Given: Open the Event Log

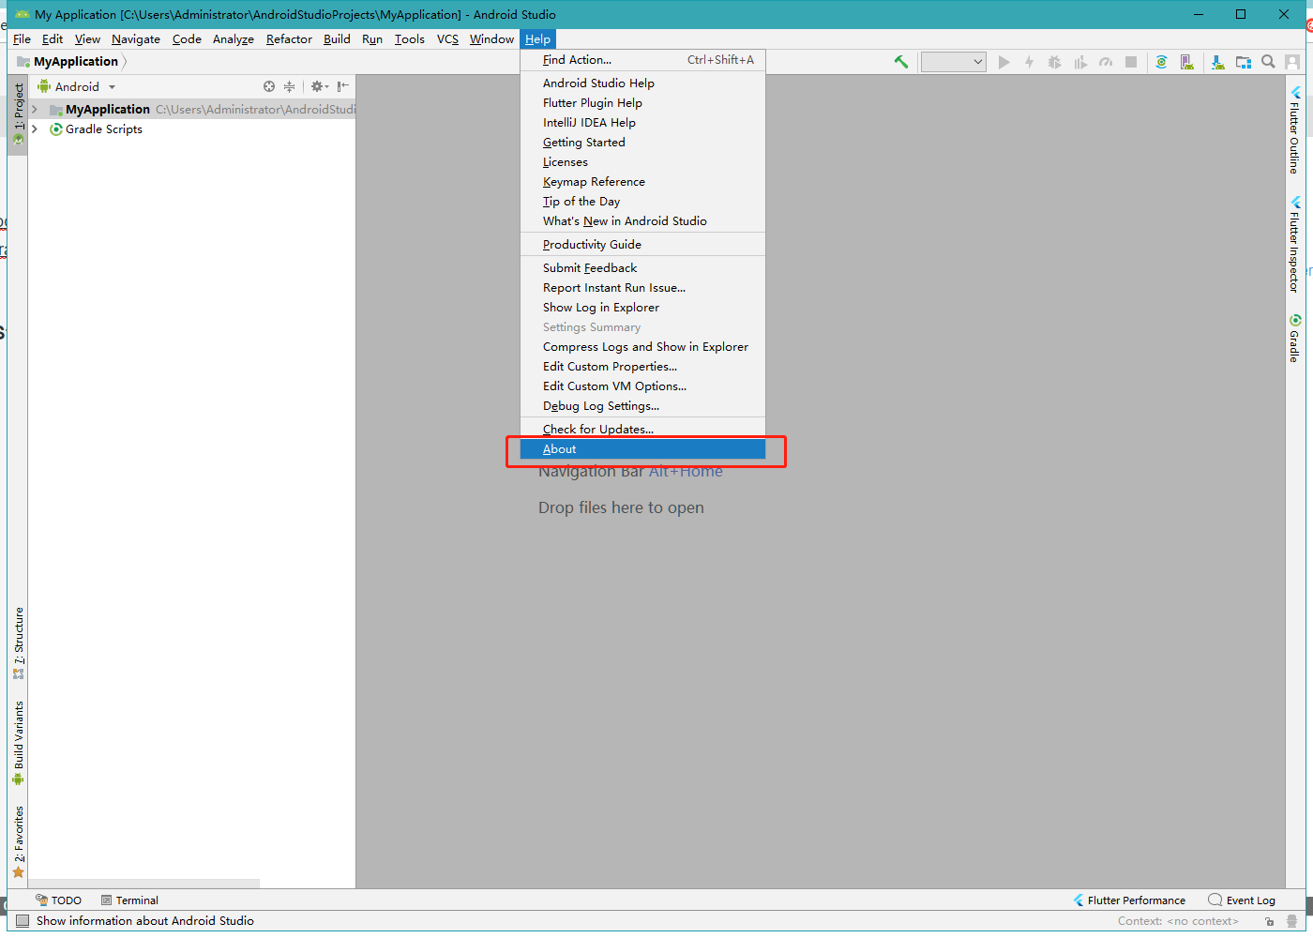Looking at the screenshot, I should [x=1242, y=900].
